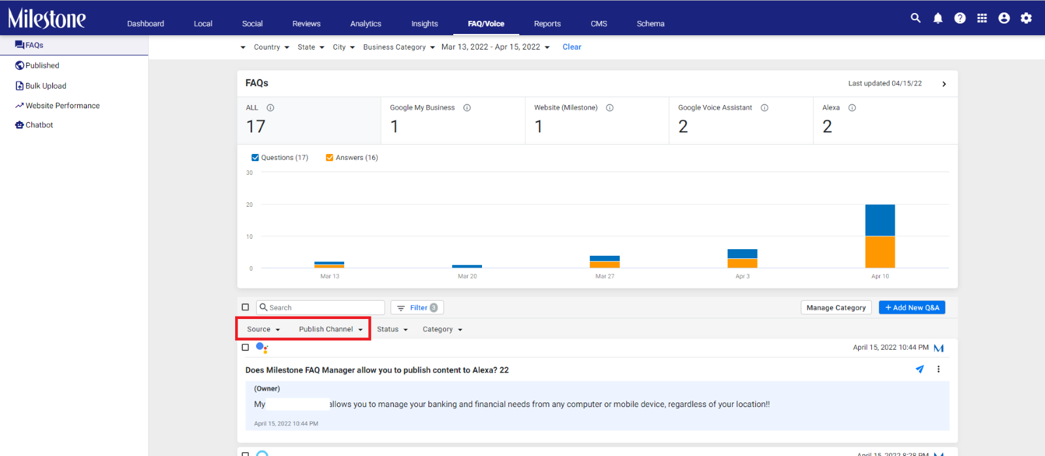Open the settings gear icon
Viewport: 1045px width, 456px height.
tap(1027, 18)
